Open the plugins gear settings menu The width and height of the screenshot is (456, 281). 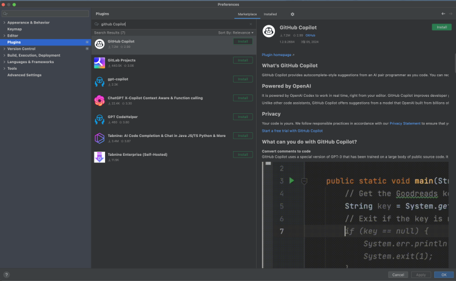point(292,14)
